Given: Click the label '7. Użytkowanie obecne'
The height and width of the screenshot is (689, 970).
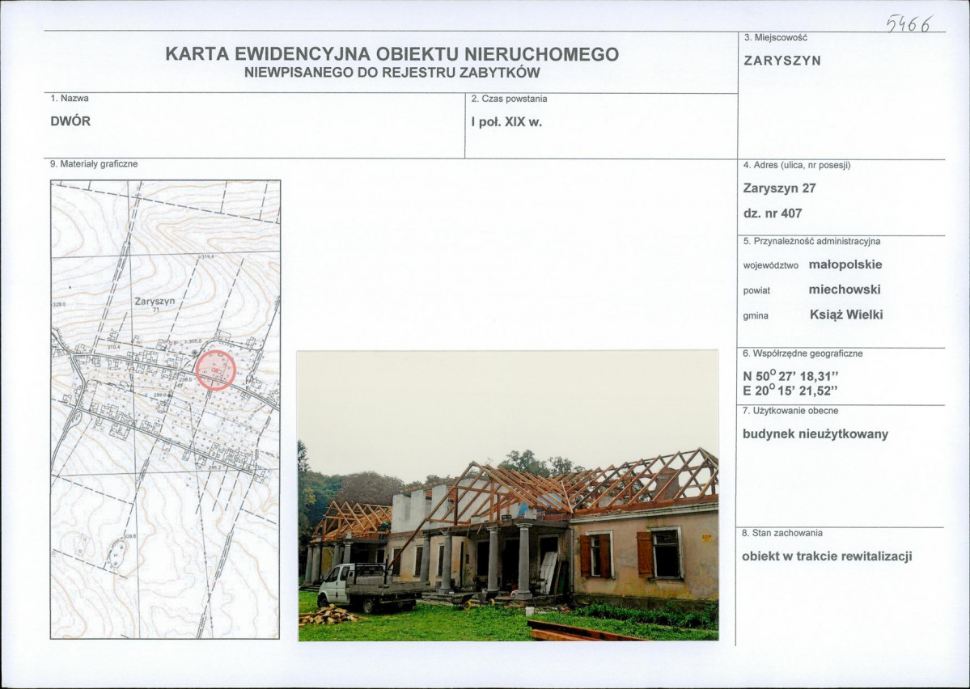Looking at the screenshot, I should pos(790,411).
